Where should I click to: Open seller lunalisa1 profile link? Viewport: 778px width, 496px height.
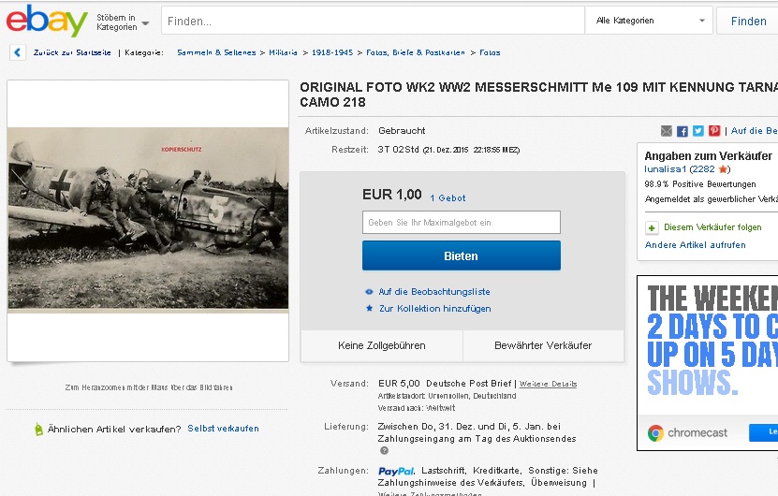[x=665, y=169]
